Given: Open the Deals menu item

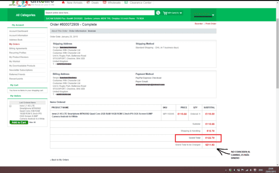Looking at the screenshot, I should (95, 3).
